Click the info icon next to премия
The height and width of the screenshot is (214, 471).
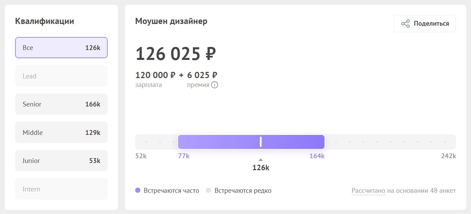coord(214,85)
